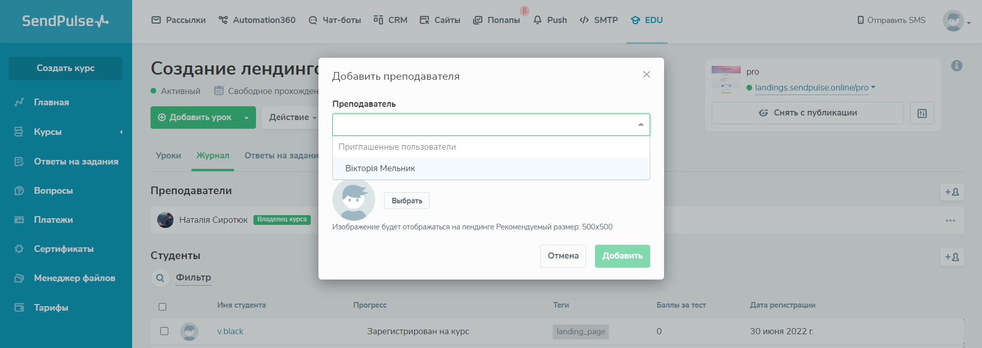Open Тарифы sidebar item
This screenshot has width=982, height=348.
51,308
